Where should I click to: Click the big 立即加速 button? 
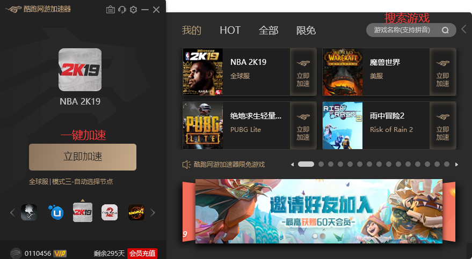click(x=83, y=157)
